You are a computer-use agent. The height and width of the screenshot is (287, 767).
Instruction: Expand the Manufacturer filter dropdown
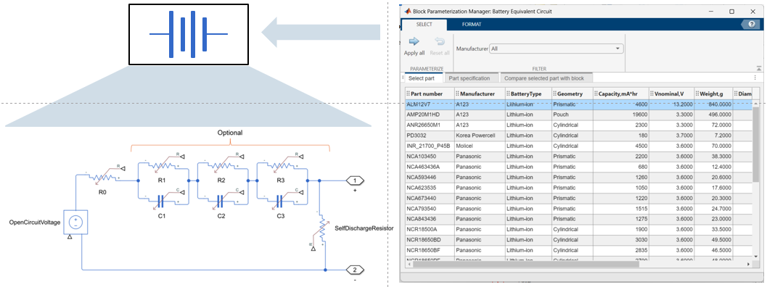[x=557, y=49]
